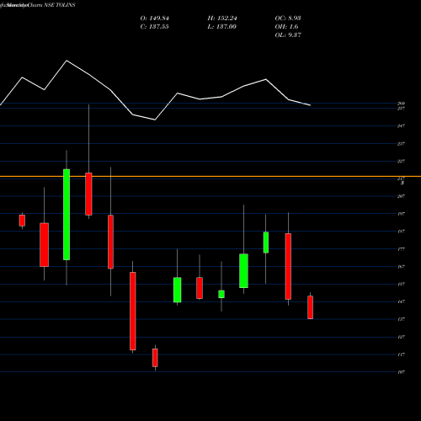Select the 207 price axis label
The image size is (421, 421).
coord(401,196)
